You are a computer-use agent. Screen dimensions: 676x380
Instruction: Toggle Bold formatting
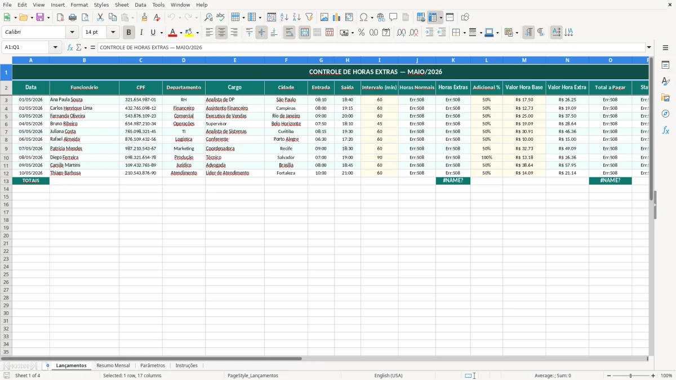[129, 33]
